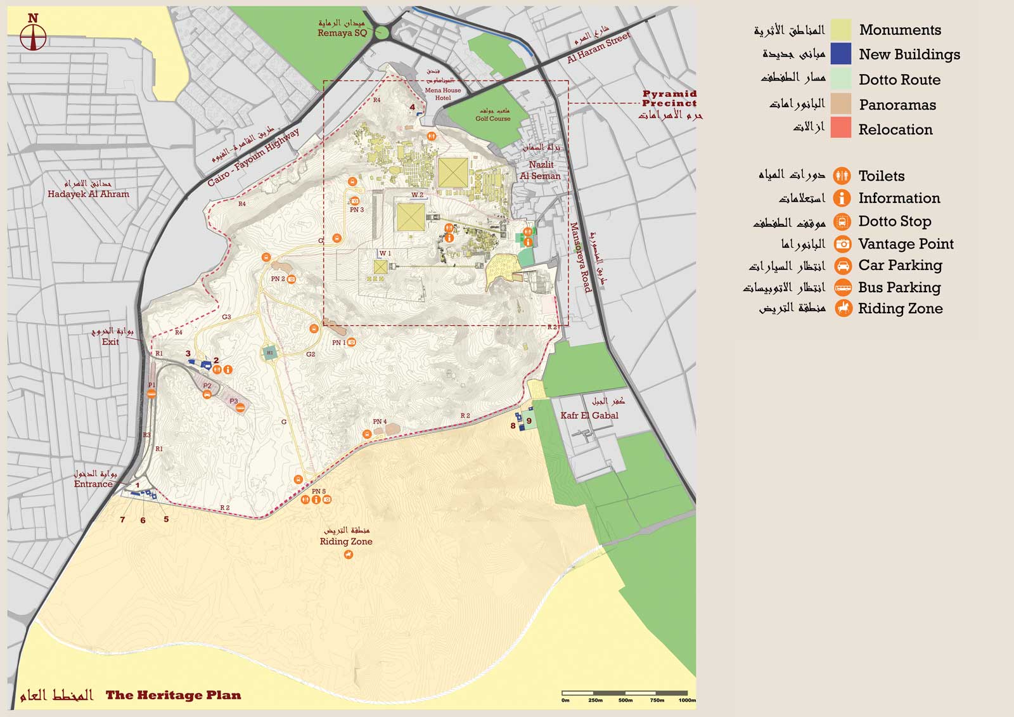Toggle the New Buildings legend entry
The image size is (1014, 717).
[x=842, y=55]
